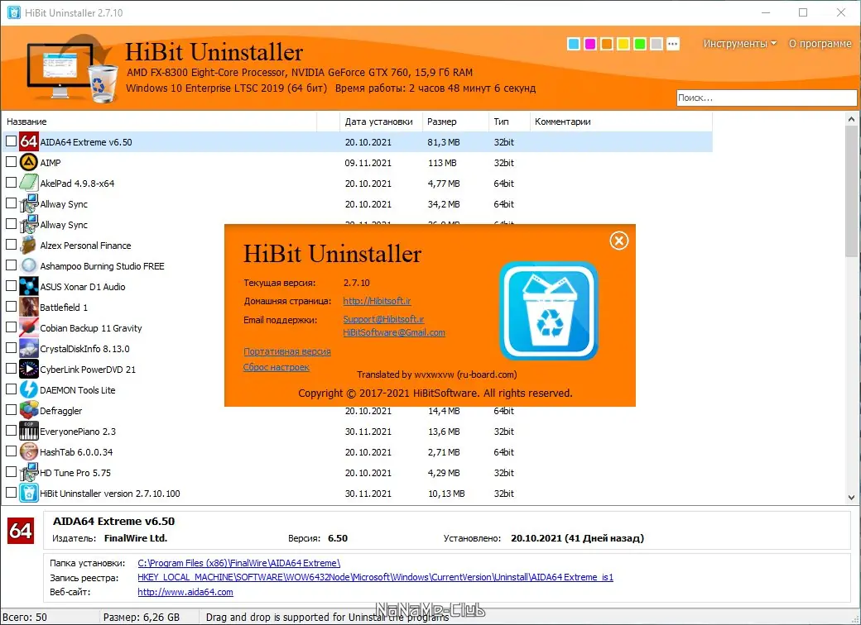861x625 pixels.
Task: Click the Support@Hibitsoft.ir email link
Action: point(383,319)
